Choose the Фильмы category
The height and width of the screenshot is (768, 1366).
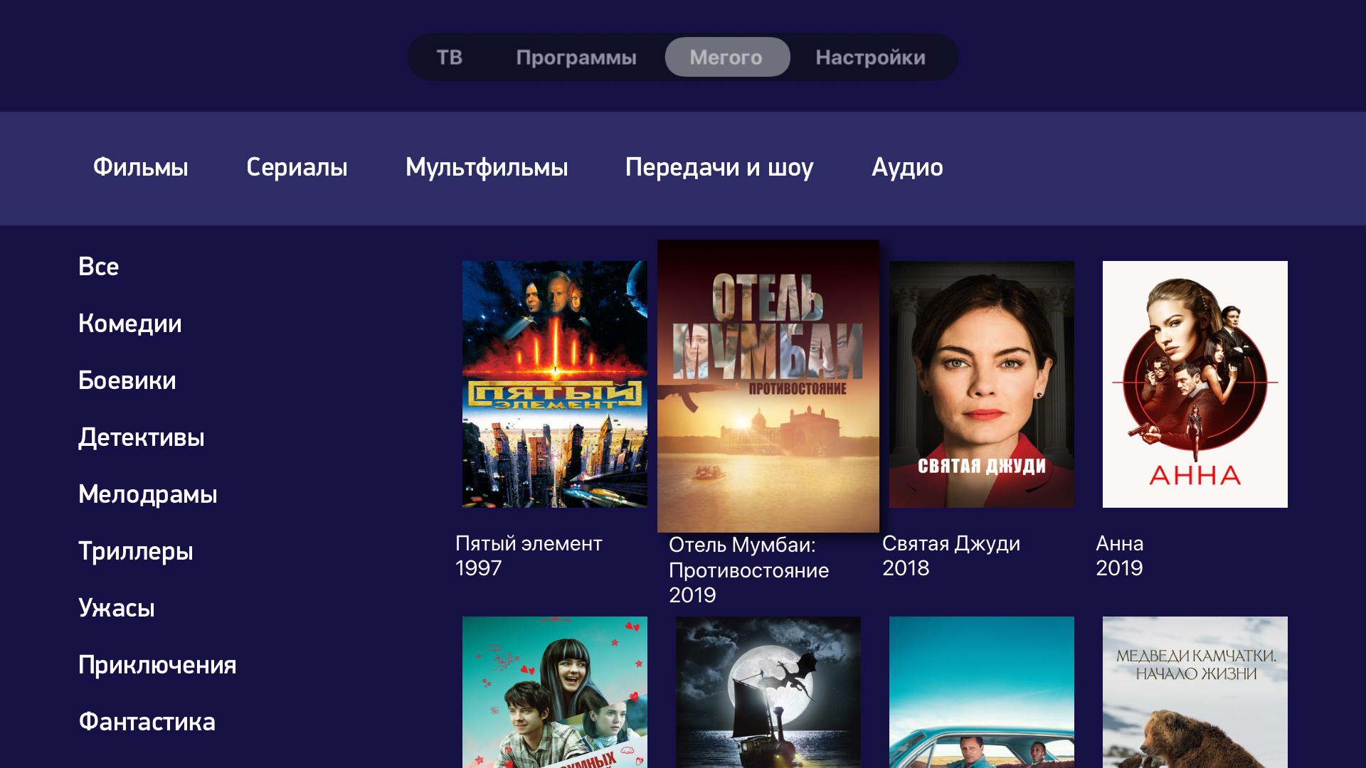click(140, 167)
